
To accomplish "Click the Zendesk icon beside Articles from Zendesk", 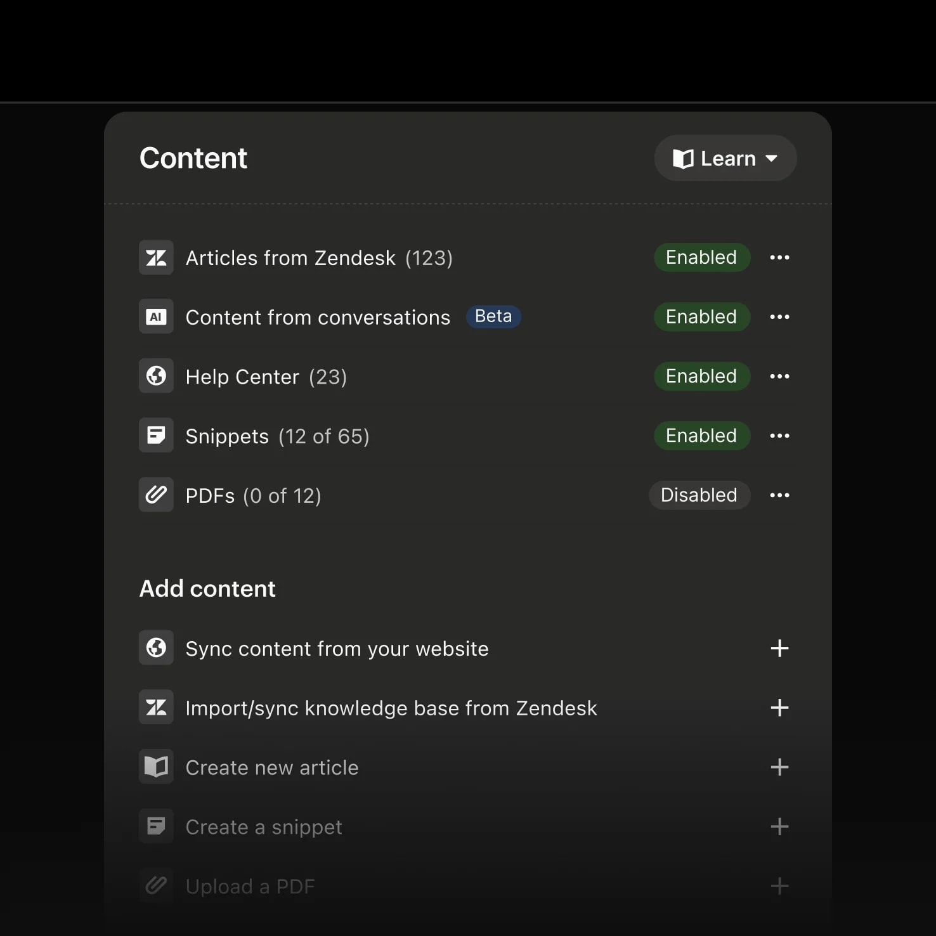I will 156,257.
